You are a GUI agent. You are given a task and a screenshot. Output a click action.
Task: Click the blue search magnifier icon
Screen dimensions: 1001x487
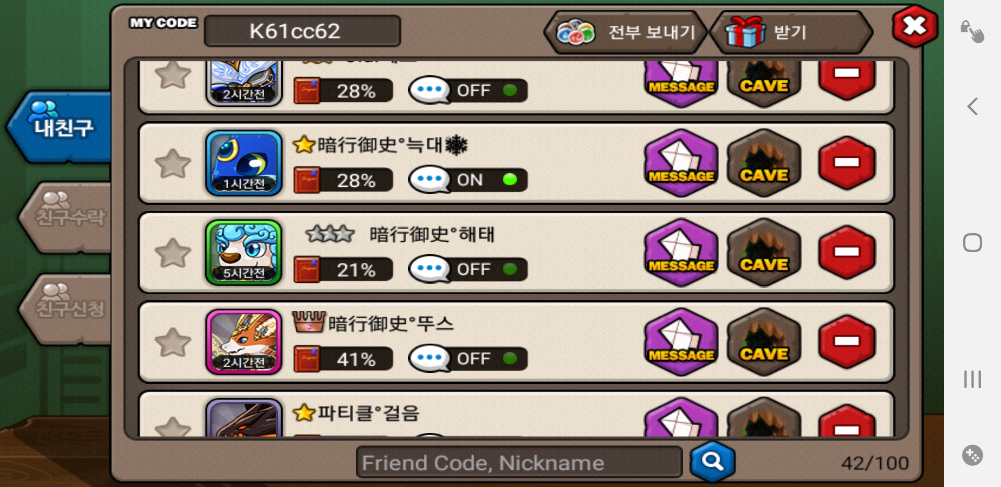(712, 461)
